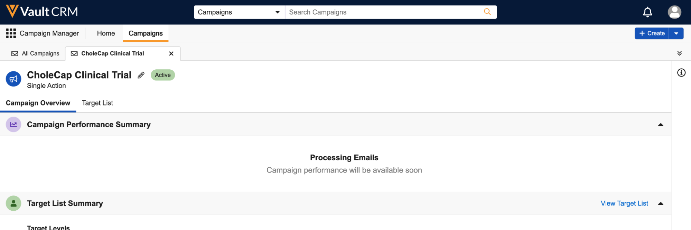Image resolution: width=691 pixels, height=230 pixels.
Task: Open the user profile avatar
Action: [674, 12]
